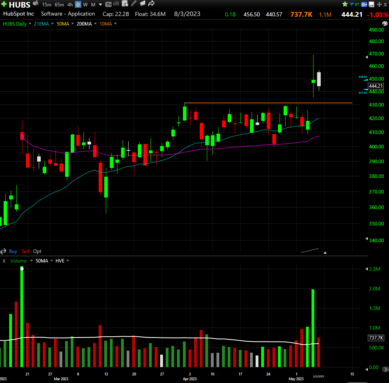The height and width of the screenshot is (383, 389).
Task: Click the Opt options button
Action: click(37, 251)
